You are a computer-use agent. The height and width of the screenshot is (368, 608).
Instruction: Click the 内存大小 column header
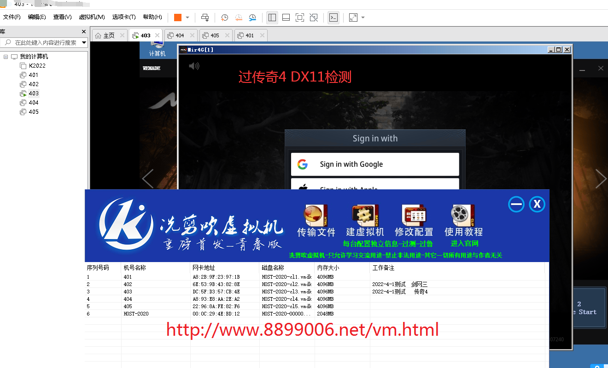(342, 268)
